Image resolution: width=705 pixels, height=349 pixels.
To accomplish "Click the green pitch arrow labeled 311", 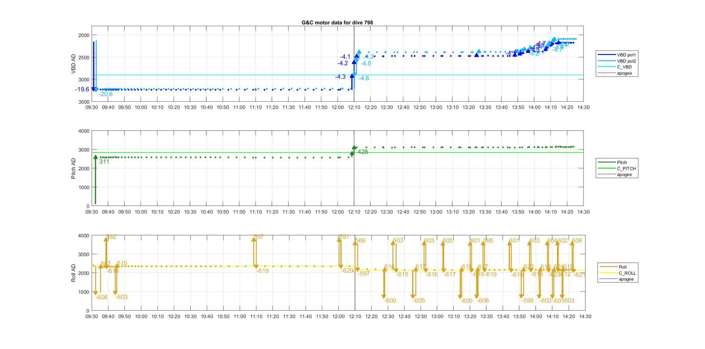I will (x=95, y=180).
